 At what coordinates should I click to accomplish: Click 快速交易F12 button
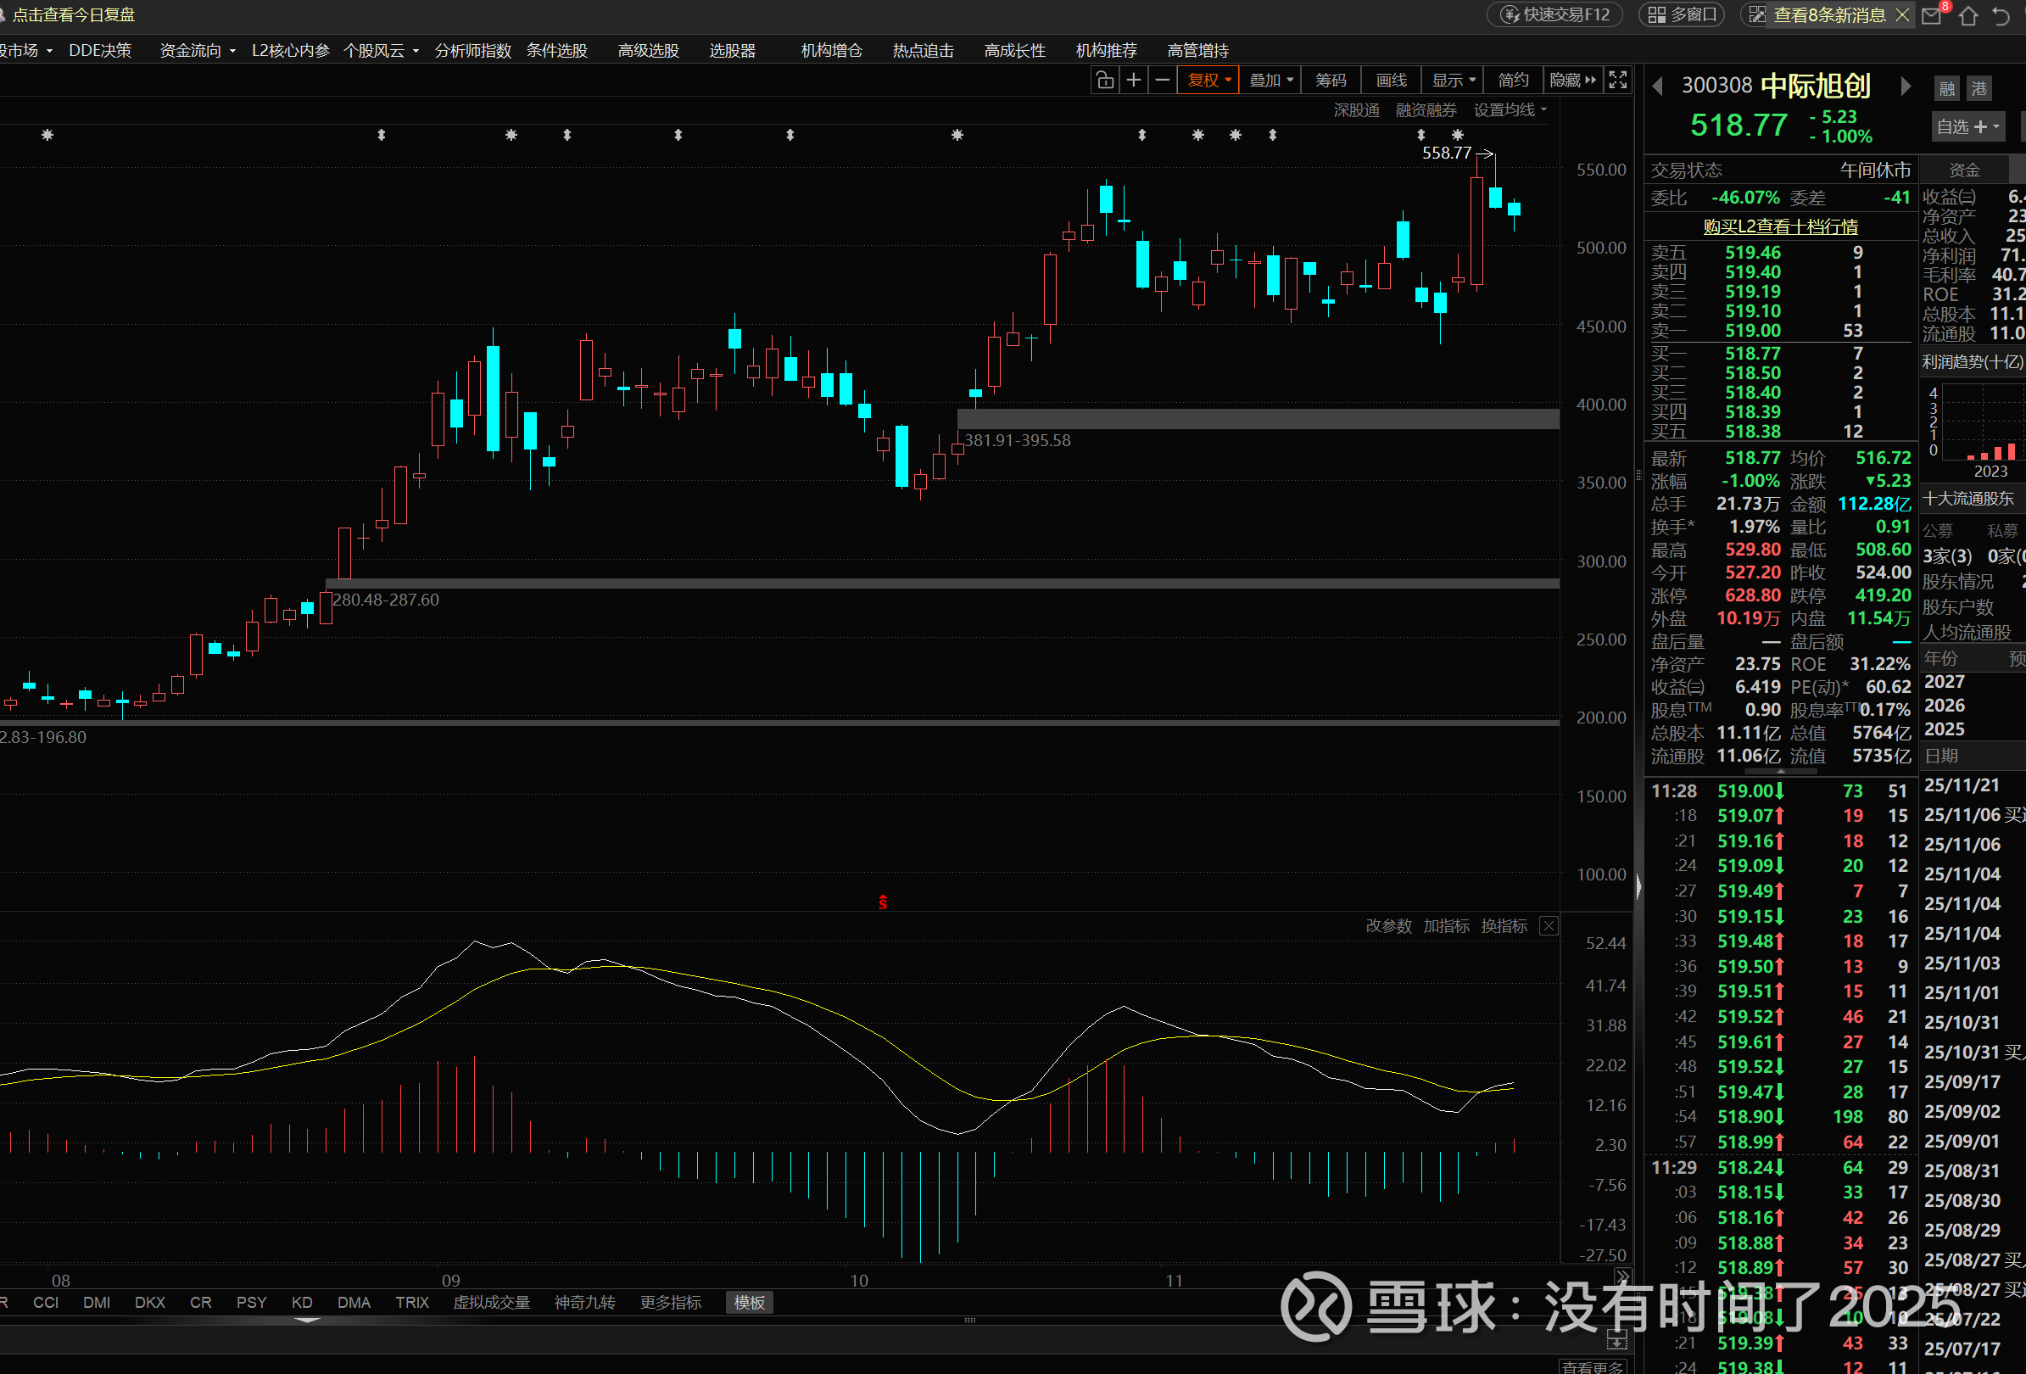click(x=1555, y=14)
